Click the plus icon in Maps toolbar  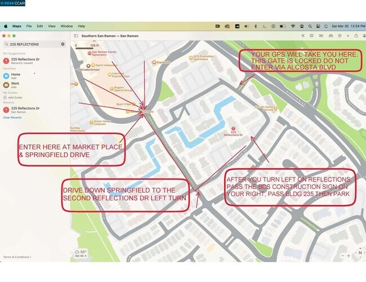click(348, 36)
